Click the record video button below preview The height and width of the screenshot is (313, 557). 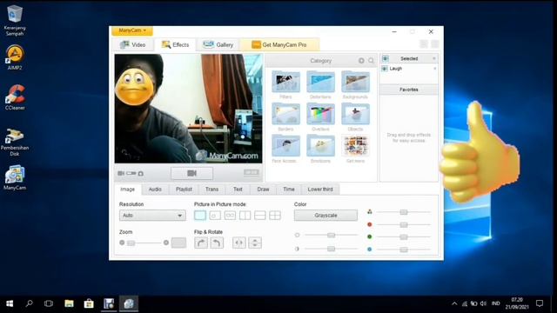click(x=191, y=173)
